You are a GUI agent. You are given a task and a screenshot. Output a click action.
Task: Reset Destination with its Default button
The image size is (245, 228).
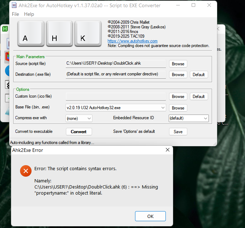(199, 75)
